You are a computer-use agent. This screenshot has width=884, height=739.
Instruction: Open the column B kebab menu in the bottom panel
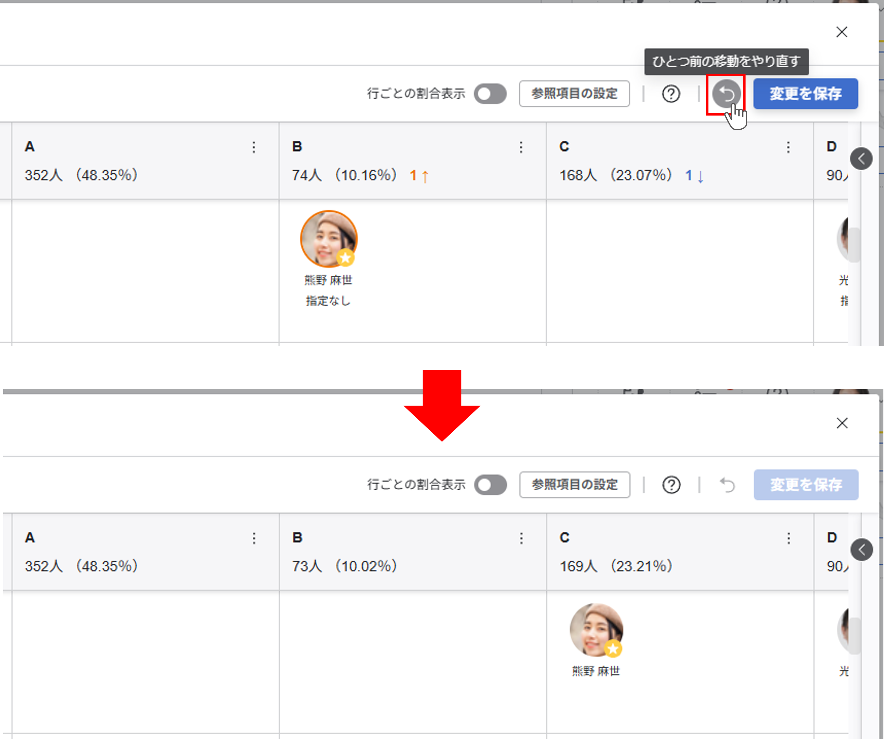coord(521,538)
